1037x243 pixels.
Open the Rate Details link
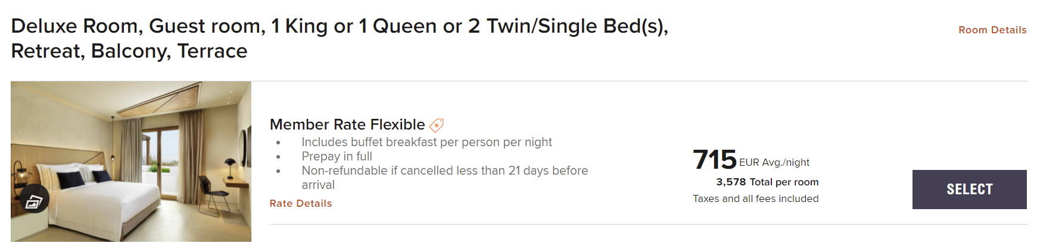[x=300, y=203]
